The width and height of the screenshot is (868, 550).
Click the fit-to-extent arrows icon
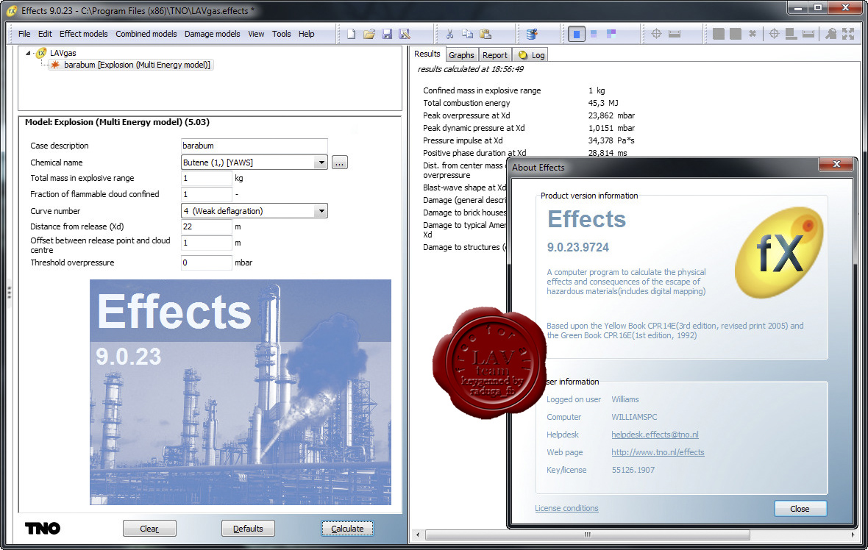tap(848, 35)
